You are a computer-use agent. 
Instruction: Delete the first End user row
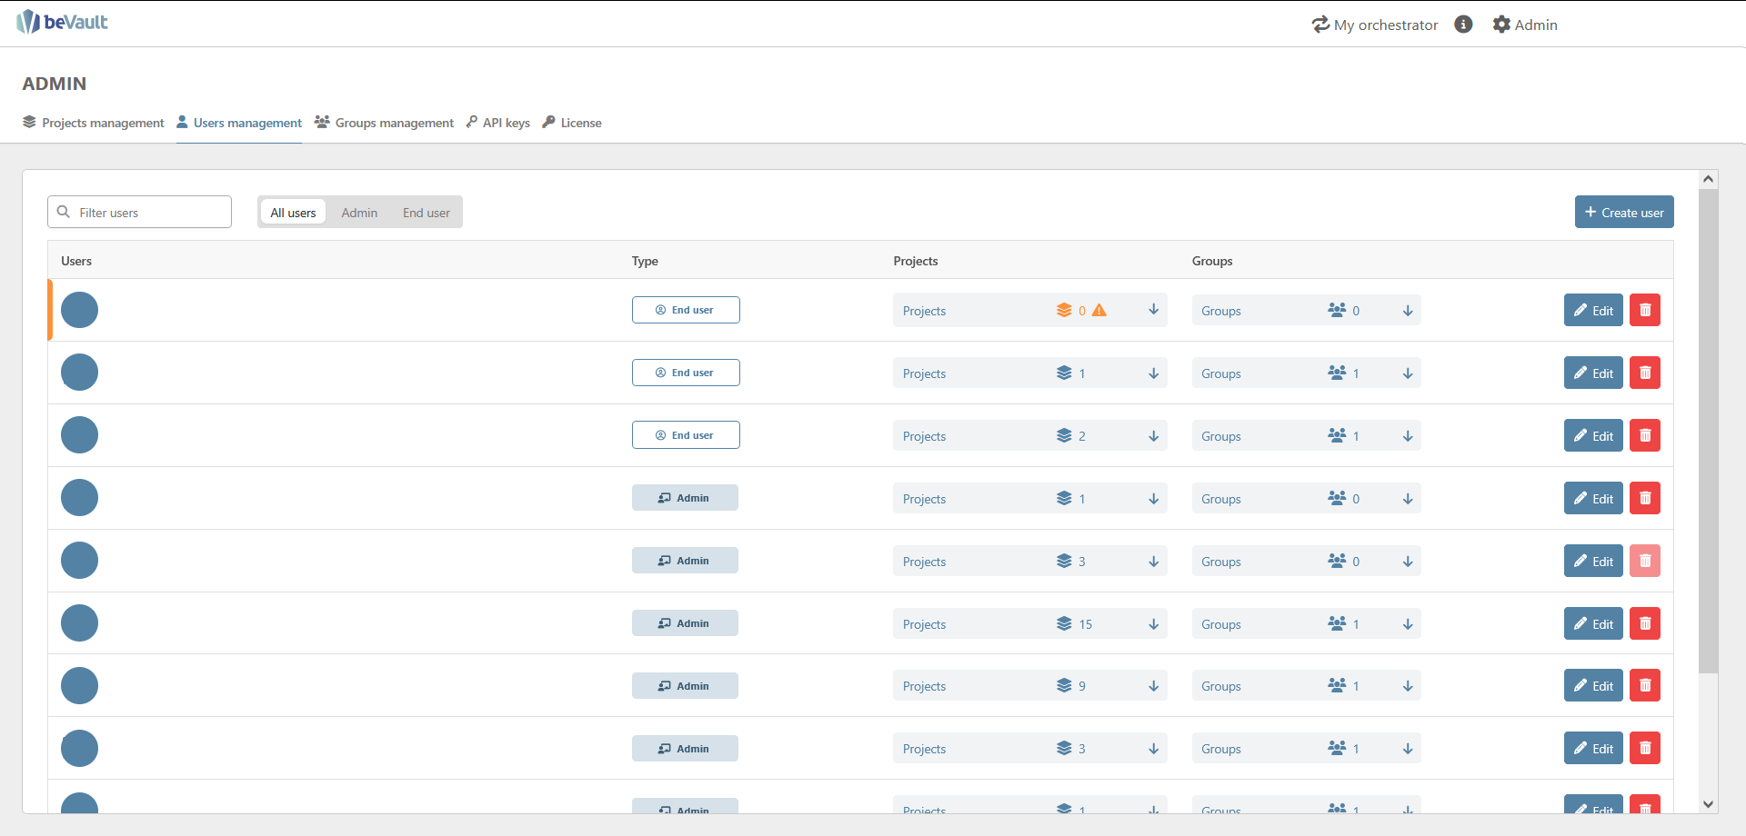(1644, 310)
